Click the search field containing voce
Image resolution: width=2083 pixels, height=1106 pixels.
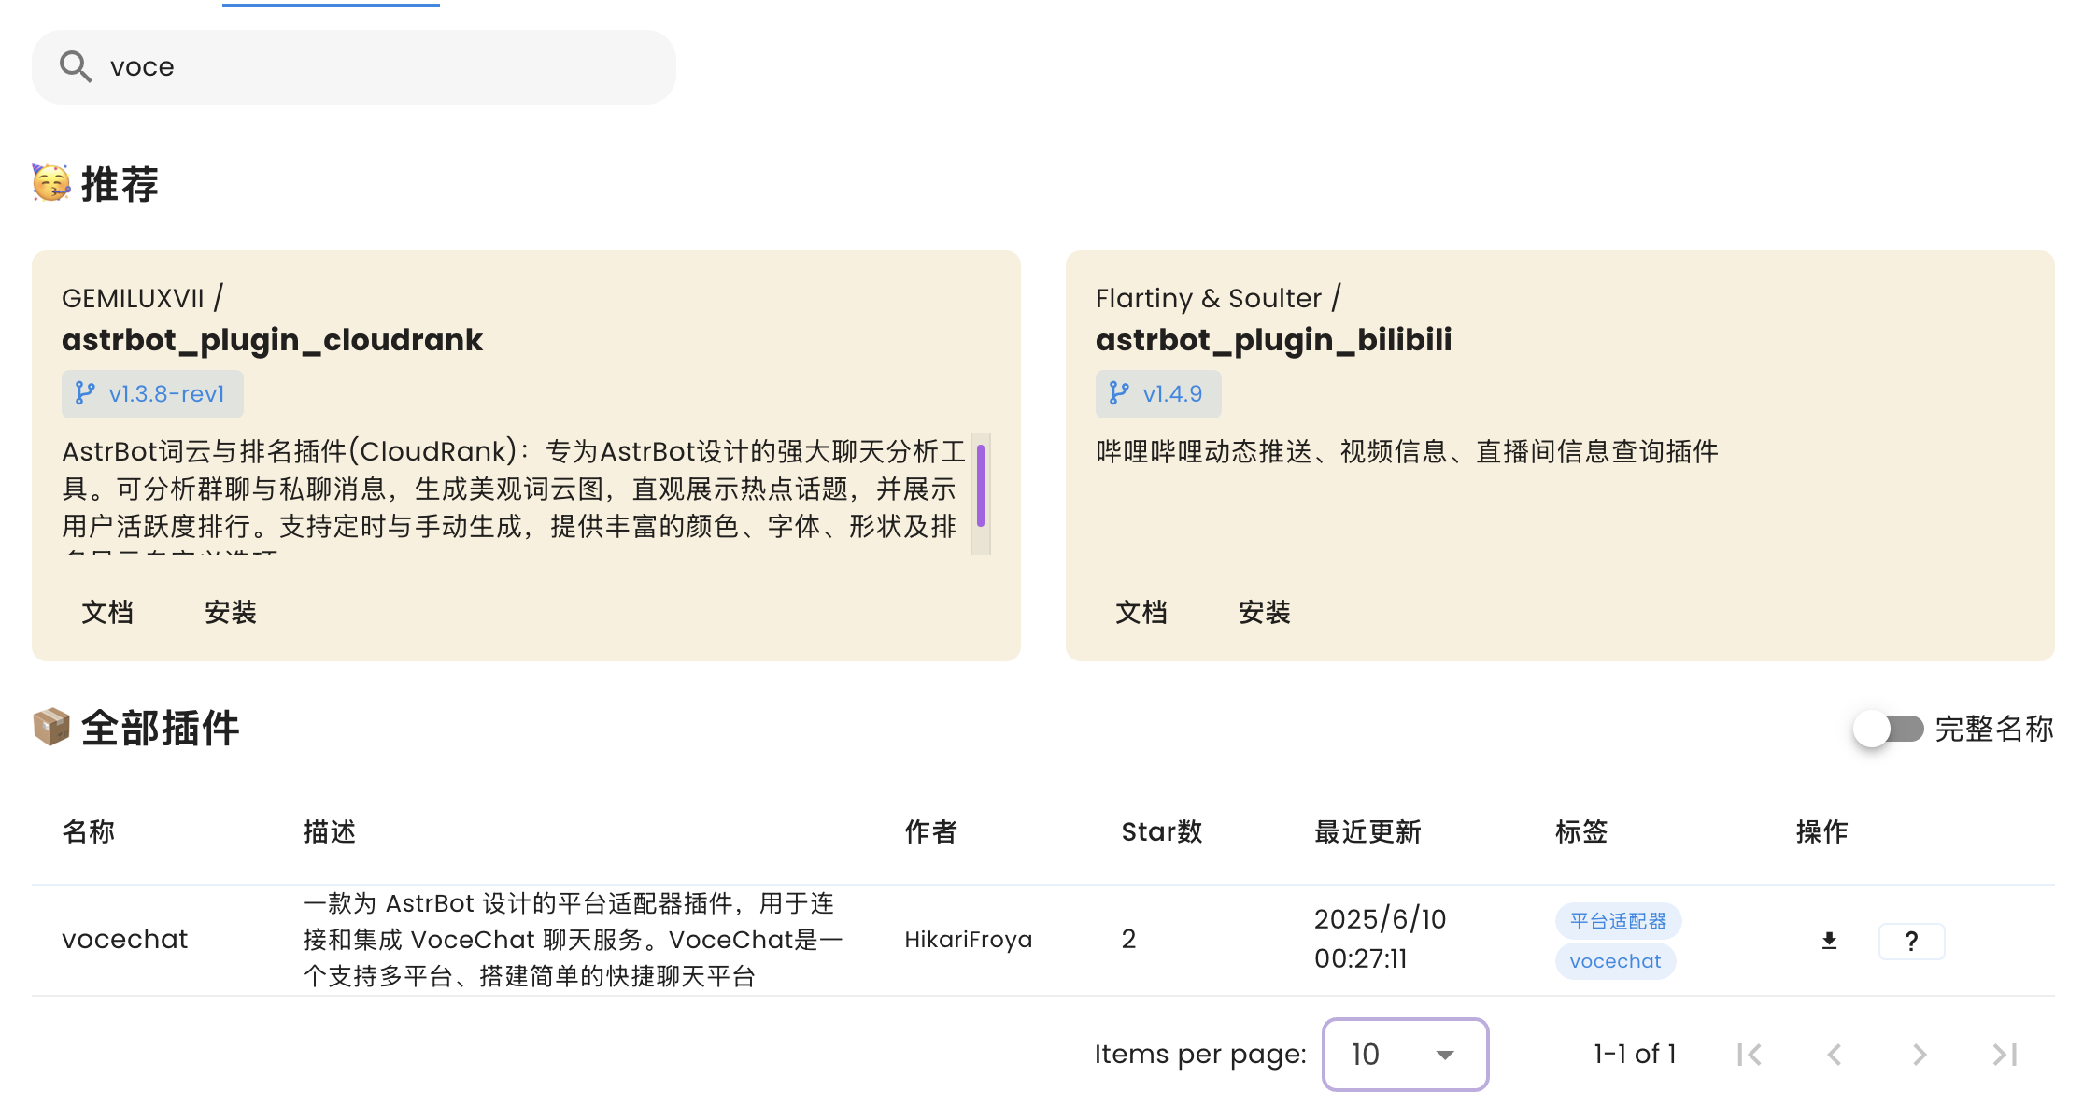(374, 67)
